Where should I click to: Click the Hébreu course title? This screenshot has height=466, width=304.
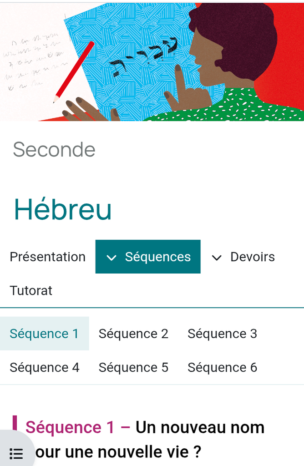pyautogui.click(x=63, y=209)
